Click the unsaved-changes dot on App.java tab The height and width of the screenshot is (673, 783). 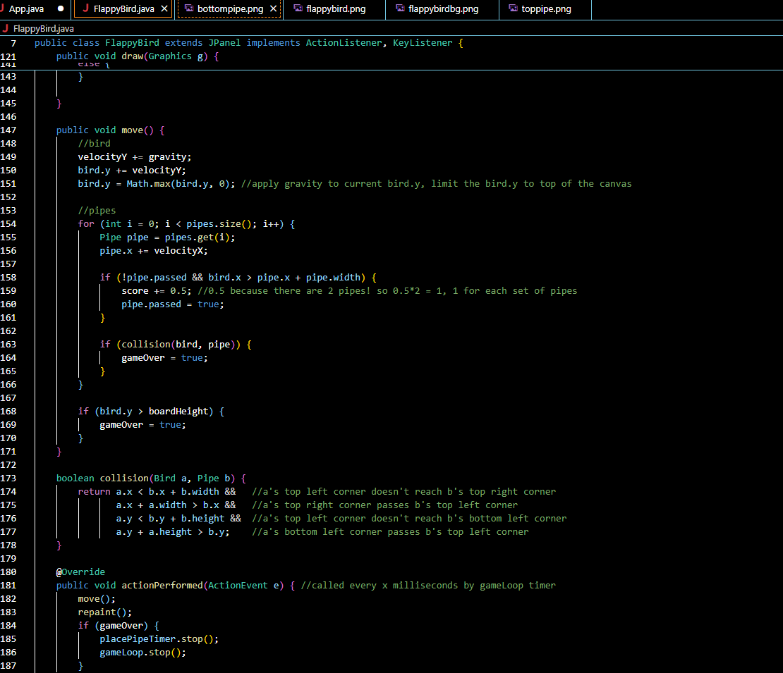60,9
